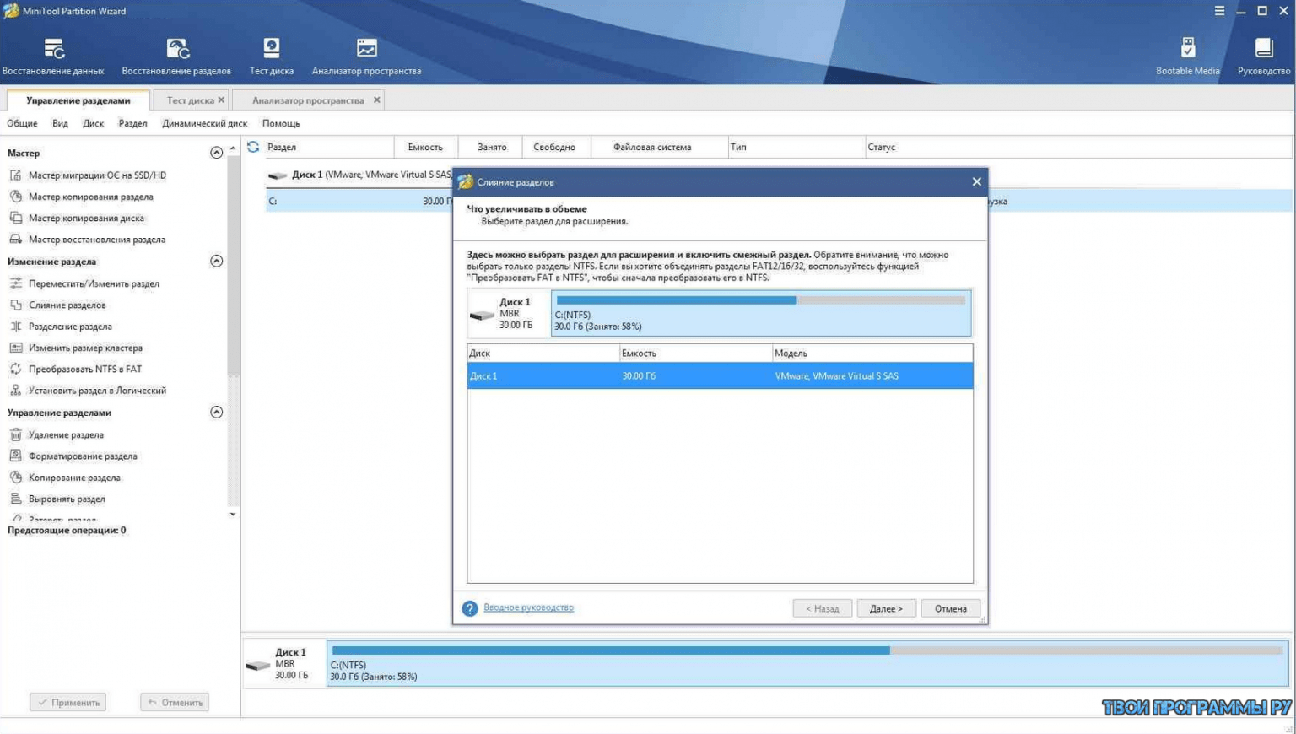This screenshot has width=1296, height=734.
Task: Click the Отменить button at bottom left
Action: click(175, 702)
